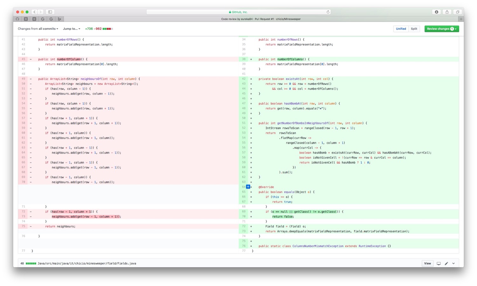Screen dimensions: 477x286
Task: Click the +736 −962 diffstat indicator
Action: (x=99, y=29)
